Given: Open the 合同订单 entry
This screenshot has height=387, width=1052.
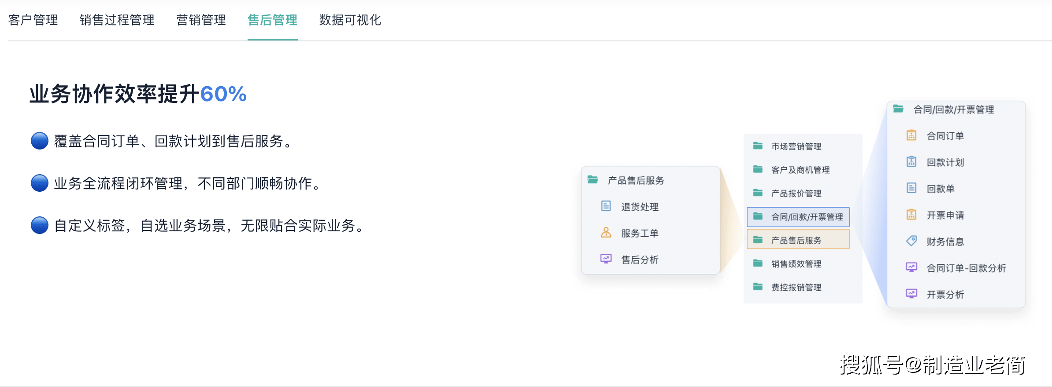Looking at the screenshot, I should (945, 136).
